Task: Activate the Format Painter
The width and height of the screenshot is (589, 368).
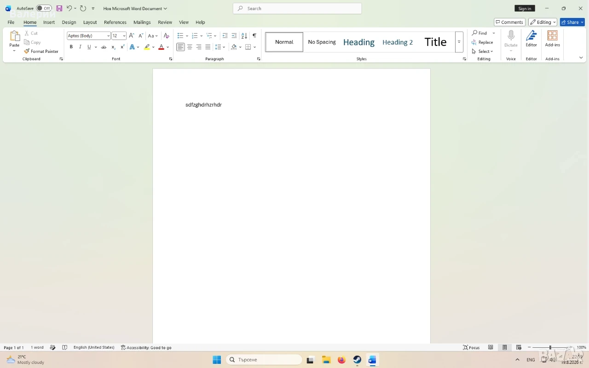Action: [41, 52]
